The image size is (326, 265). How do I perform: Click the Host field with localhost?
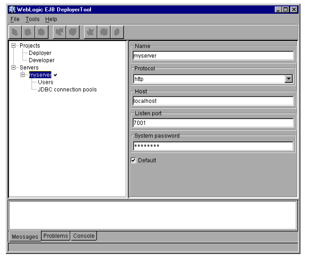pyautogui.click(x=213, y=101)
